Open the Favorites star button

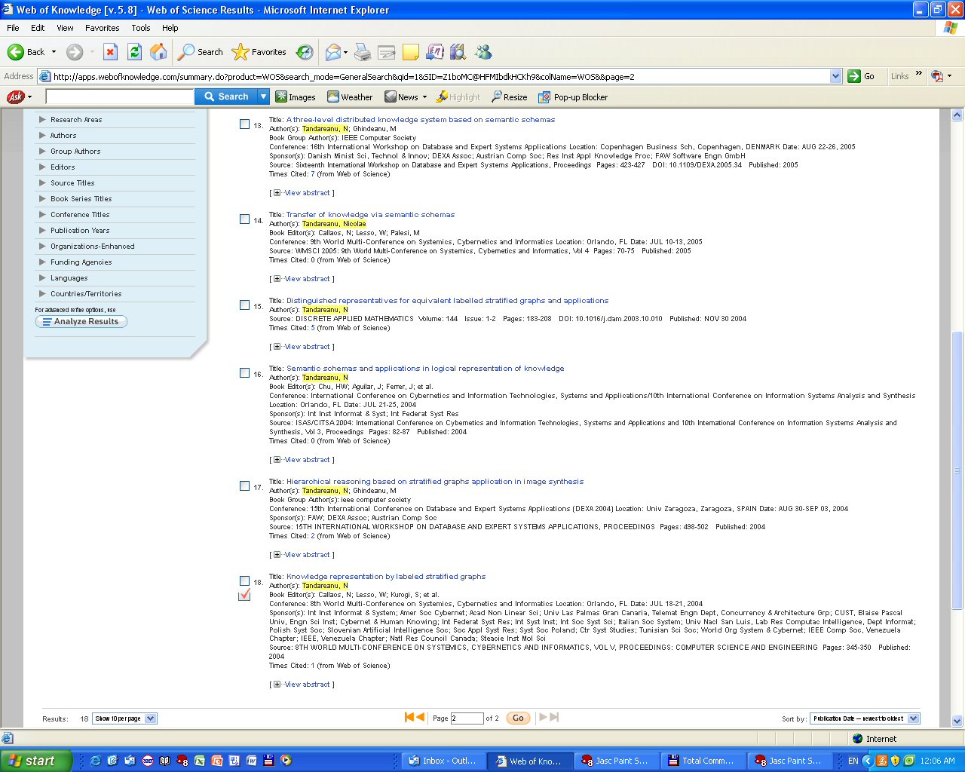[259, 52]
